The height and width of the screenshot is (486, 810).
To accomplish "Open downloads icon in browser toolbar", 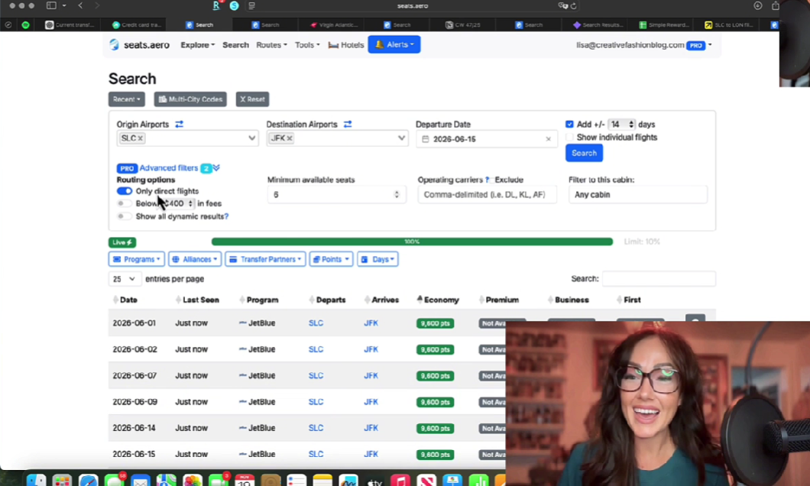I will click(x=758, y=5).
